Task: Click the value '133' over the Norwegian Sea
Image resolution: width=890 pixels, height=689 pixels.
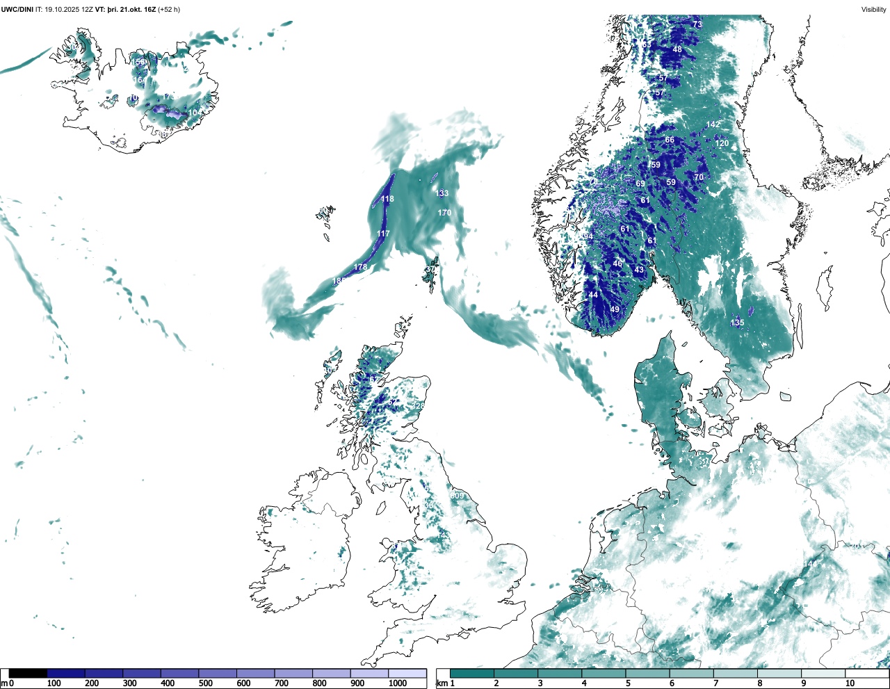Action: point(442,193)
